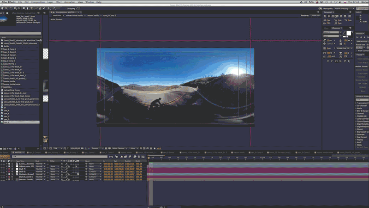Go to master inside inside breadcrumb
This screenshot has height=208, width=369.
[x=74, y=16]
